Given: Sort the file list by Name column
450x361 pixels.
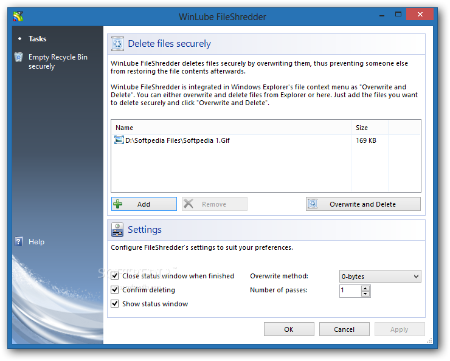Looking at the screenshot, I should (x=231, y=128).
